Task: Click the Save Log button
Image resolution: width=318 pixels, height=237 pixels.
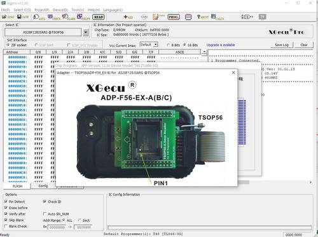Action: click(x=282, y=45)
